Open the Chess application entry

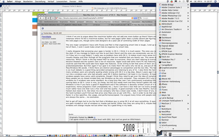pos(173,35)
